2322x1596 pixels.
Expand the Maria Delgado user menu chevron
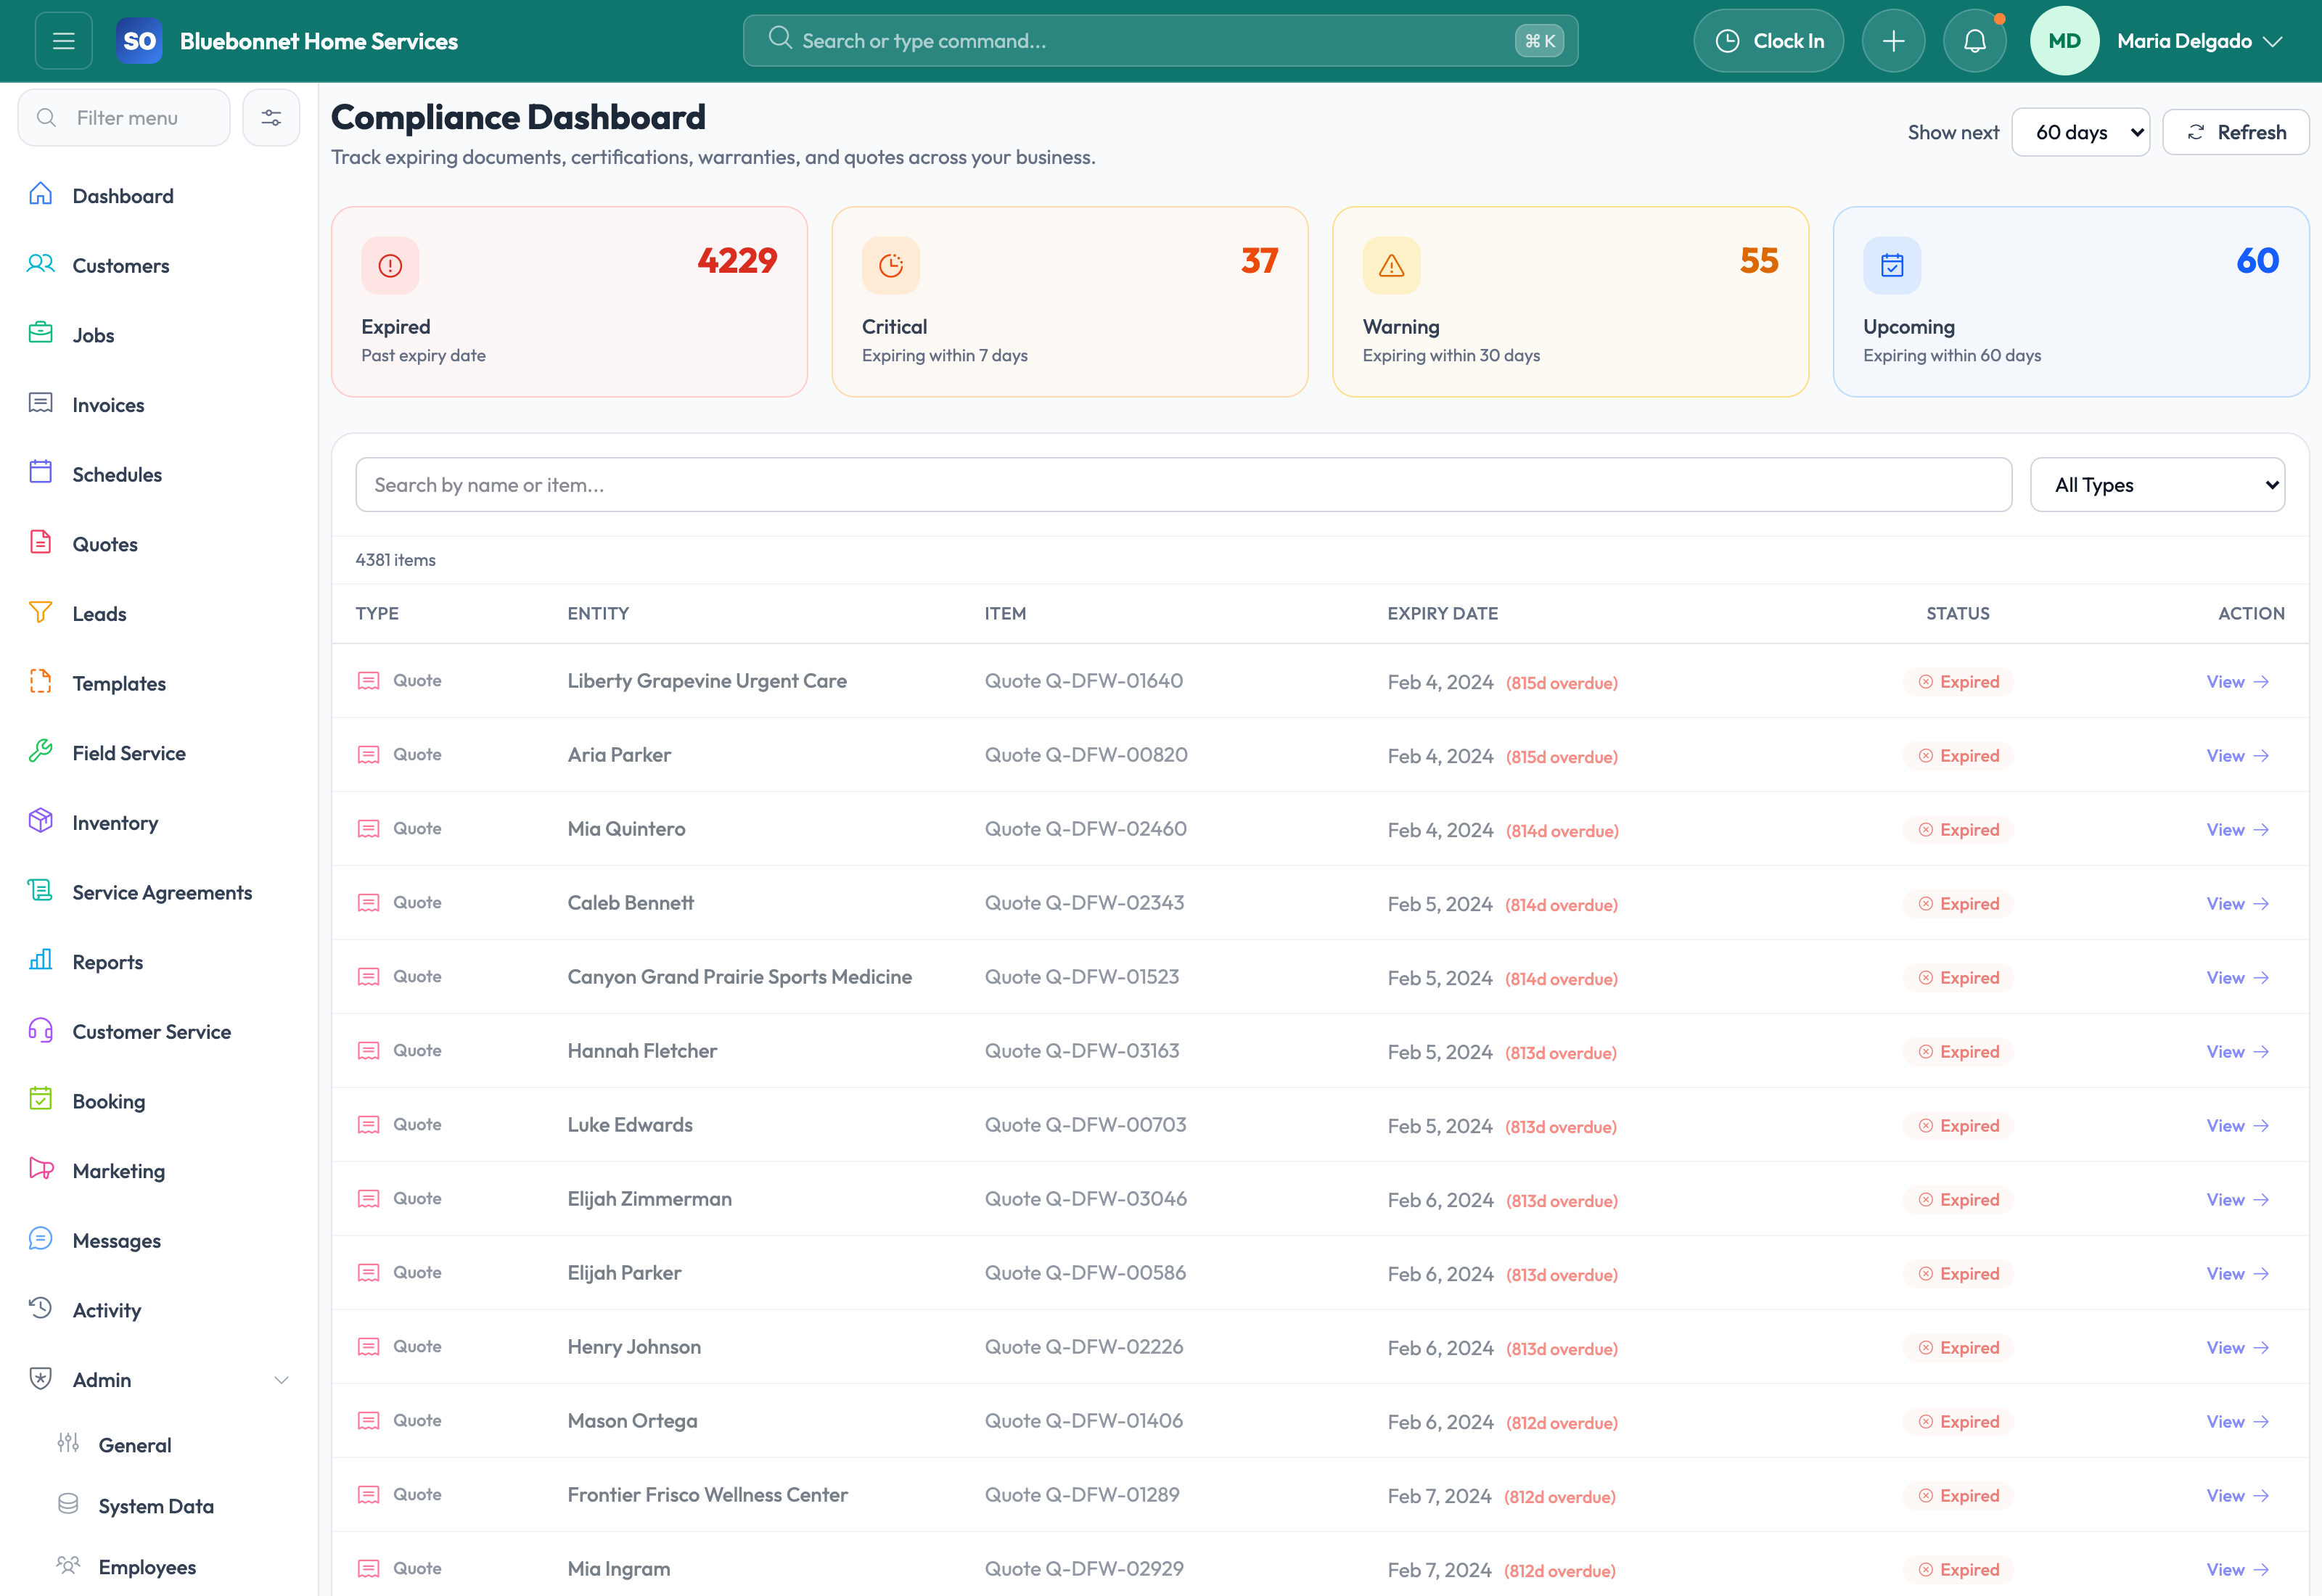2273,41
